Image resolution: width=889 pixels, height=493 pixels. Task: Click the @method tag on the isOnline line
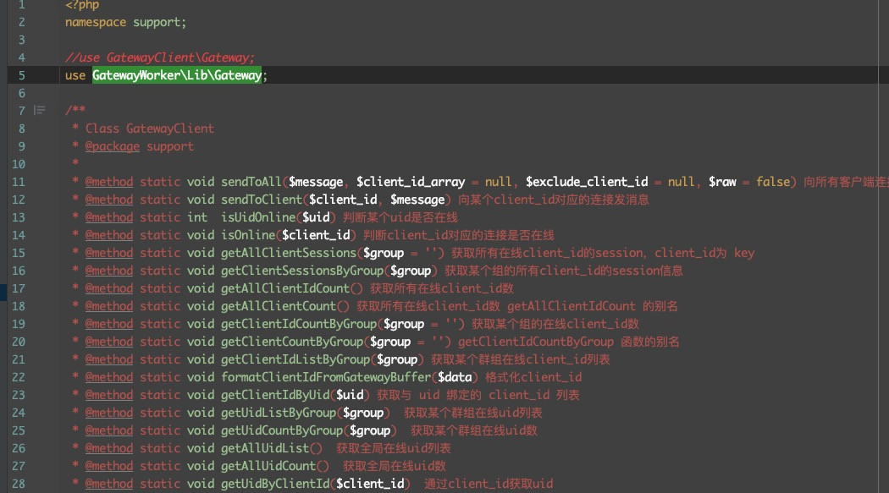(109, 235)
